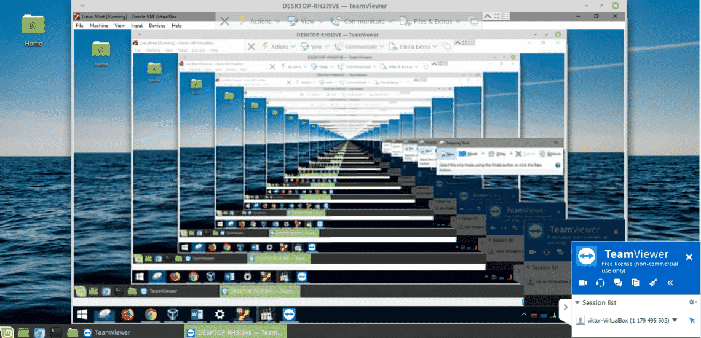Switch to the TeamViewer task on the Mint panel
The width and height of the screenshot is (701, 338).
107,332
